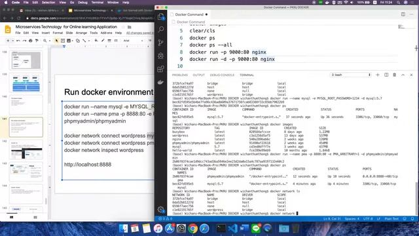The image size is (419, 236).
Task: Create a new terminal with plus icon
Action: pos(378,75)
